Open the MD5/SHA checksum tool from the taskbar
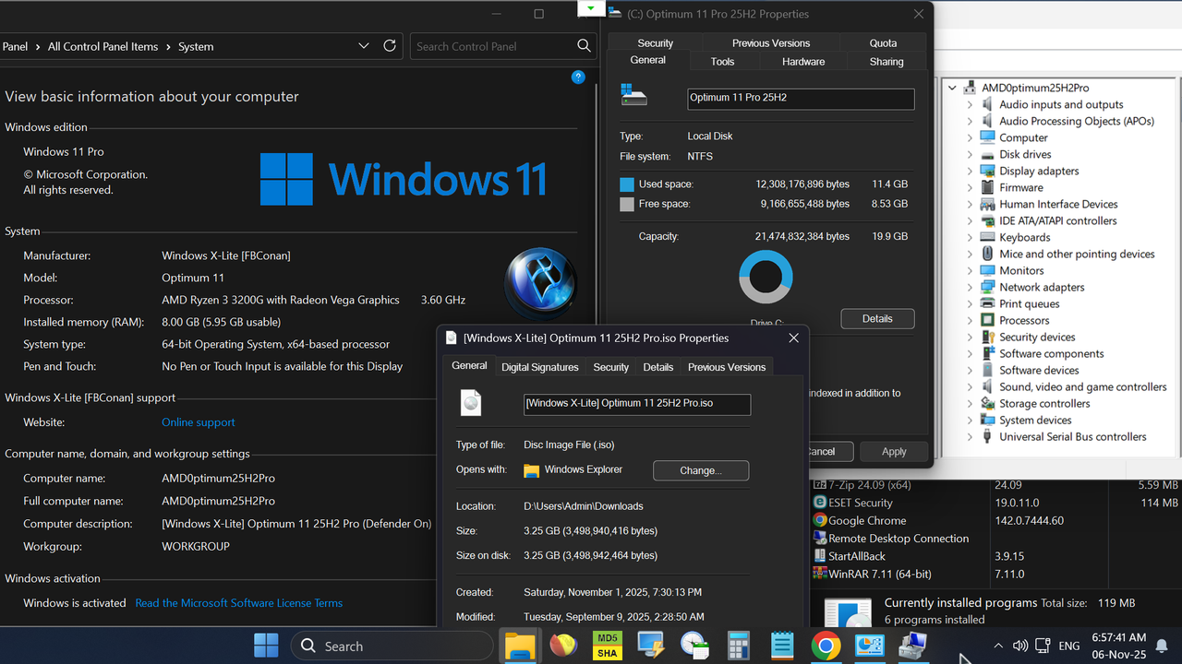This screenshot has width=1182, height=664. tap(607, 646)
